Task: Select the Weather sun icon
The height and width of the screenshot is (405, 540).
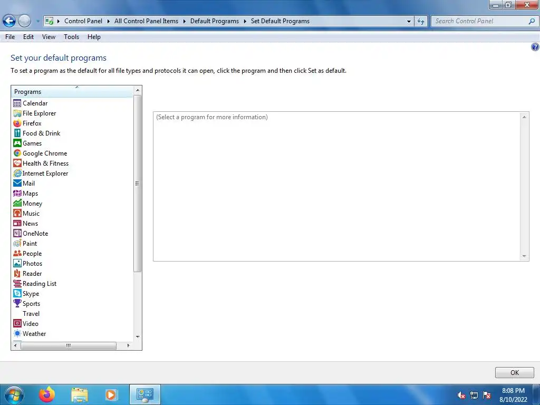Action: click(17, 334)
